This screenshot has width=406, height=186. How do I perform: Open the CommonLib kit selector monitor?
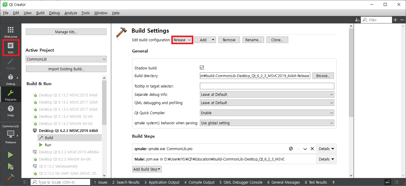pos(10,134)
